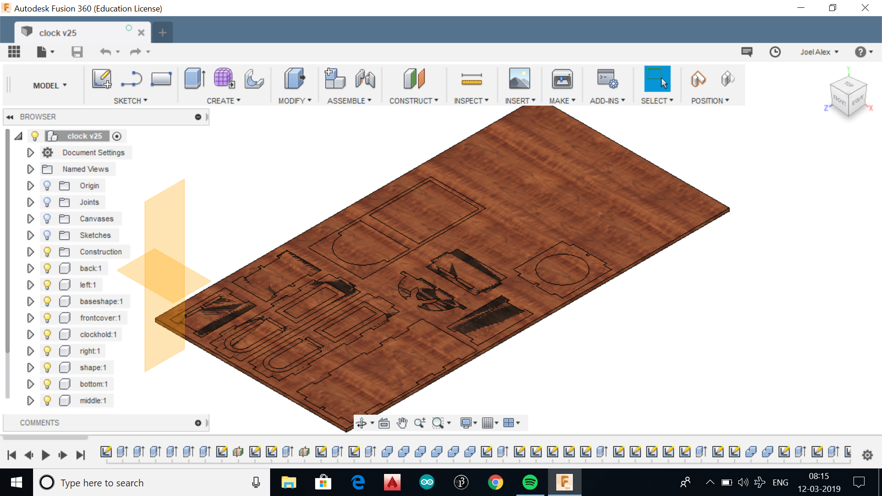Expand the Origin folder

[x=30, y=186]
